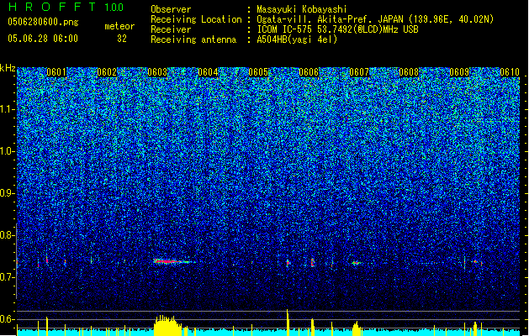This screenshot has width=529, height=336.
Task: Click the 0.9 kHz axis tick label
Action: (7, 193)
